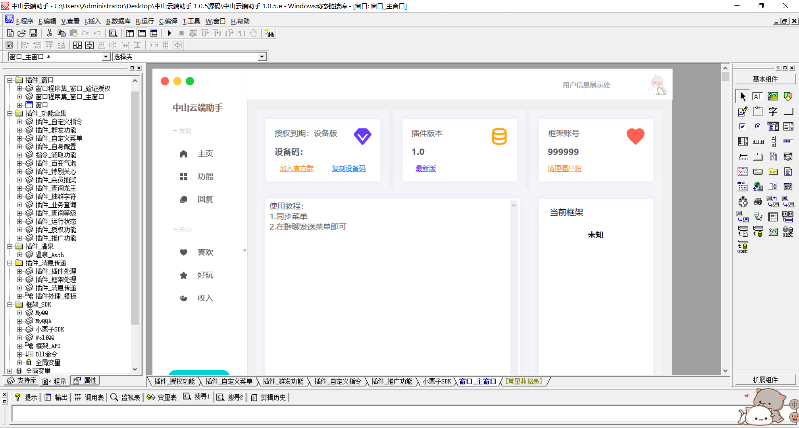Toggle the code-only layout view button
The image size is (799, 428).
tap(154, 33)
